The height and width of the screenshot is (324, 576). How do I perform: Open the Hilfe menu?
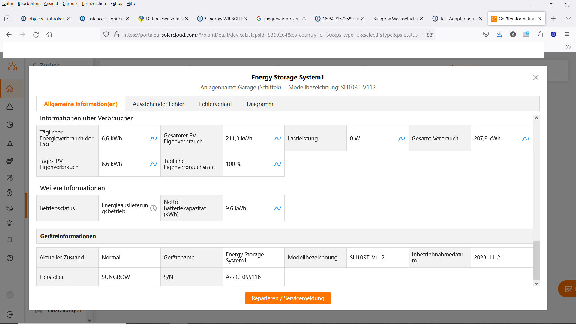coord(131,4)
